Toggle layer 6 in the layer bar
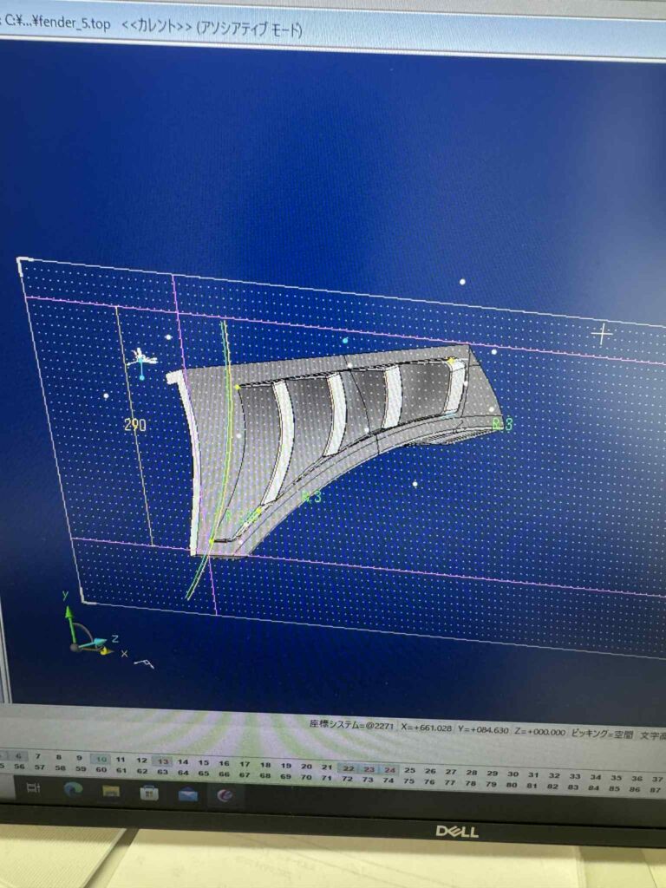 (19, 755)
